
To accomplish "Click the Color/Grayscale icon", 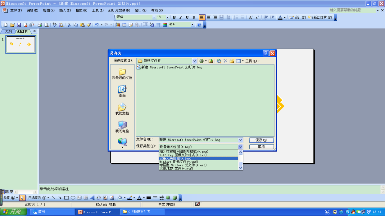I will pos(165,25).
